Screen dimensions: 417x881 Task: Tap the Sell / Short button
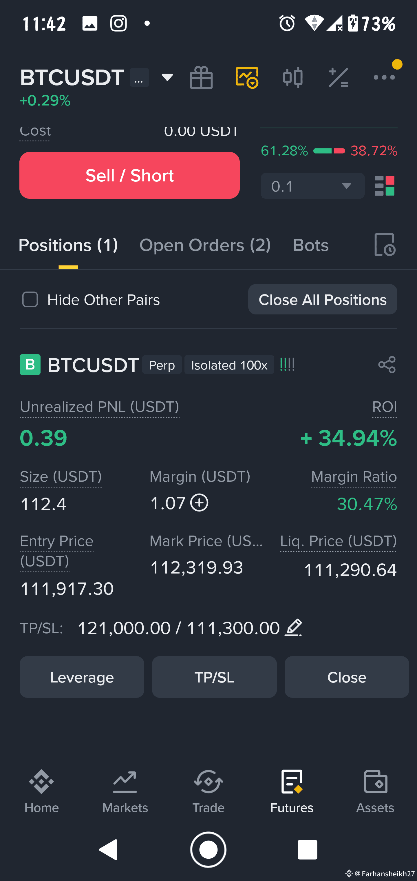point(129,175)
